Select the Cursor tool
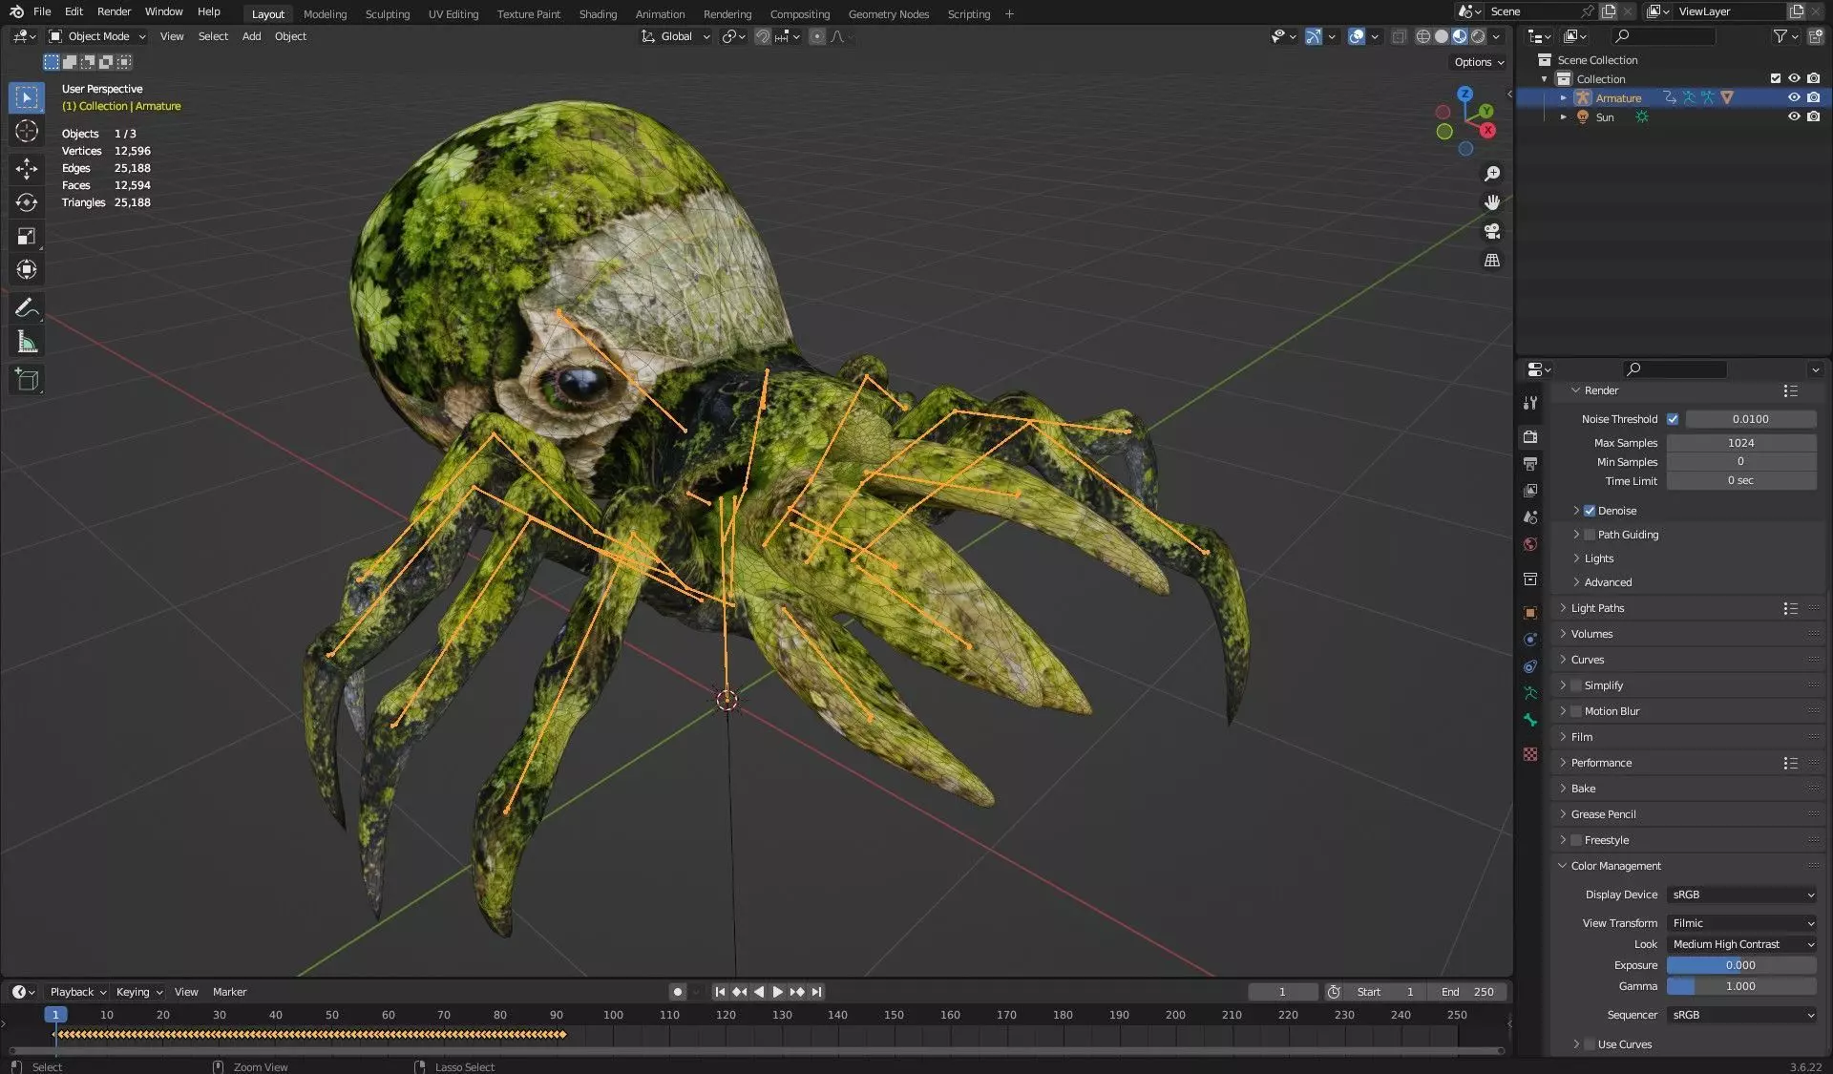 point(27,131)
